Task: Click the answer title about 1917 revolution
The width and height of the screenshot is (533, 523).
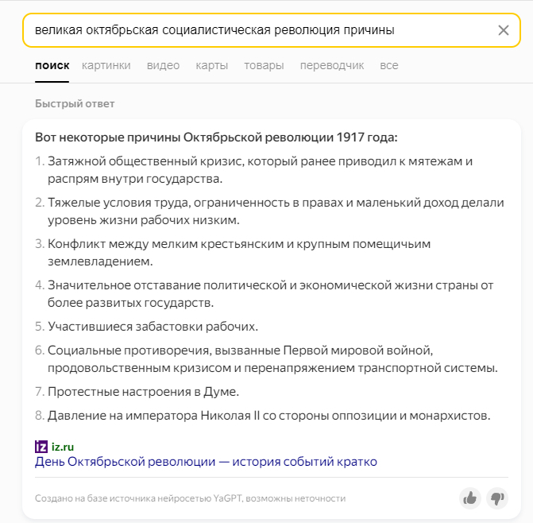Action: point(216,137)
